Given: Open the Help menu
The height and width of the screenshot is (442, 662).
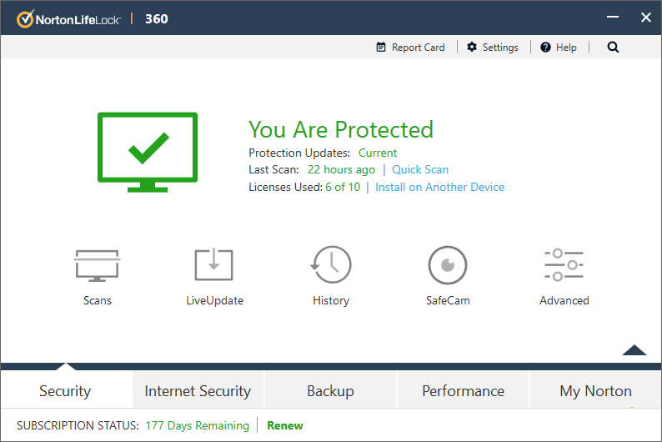Looking at the screenshot, I should (x=559, y=48).
